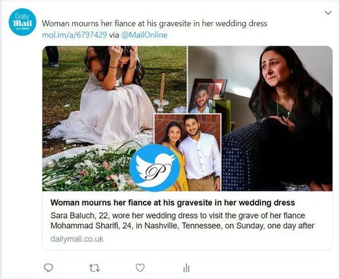View tweet analytics bar chart icon
This screenshot has width=339, height=279.
tap(186, 267)
